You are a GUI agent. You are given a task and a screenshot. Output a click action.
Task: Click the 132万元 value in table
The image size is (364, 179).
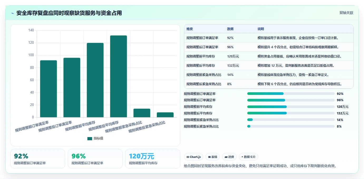(233, 66)
